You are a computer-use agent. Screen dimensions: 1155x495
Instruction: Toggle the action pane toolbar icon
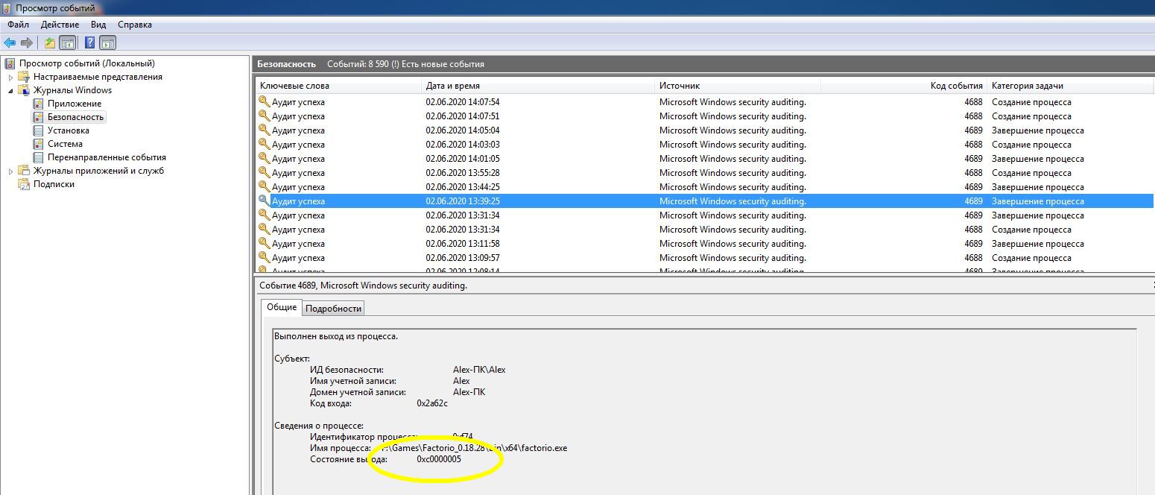pyautogui.click(x=107, y=42)
